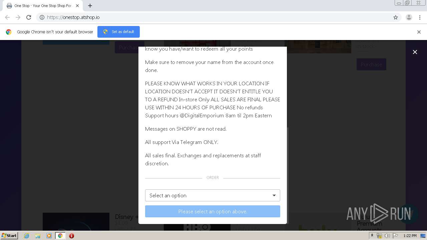427x240 pixels.
Task: Reload the onestop.atshop.io page
Action: pyautogui.click(x=29, y=17)
